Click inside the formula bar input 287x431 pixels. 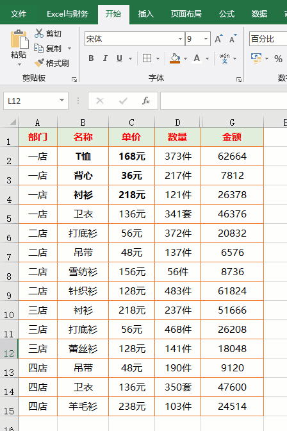[224, 101]
